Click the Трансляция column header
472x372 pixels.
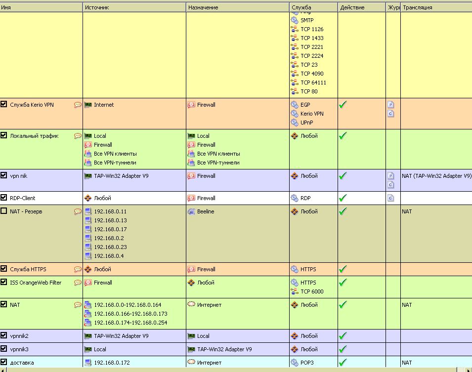coord(436,7)
